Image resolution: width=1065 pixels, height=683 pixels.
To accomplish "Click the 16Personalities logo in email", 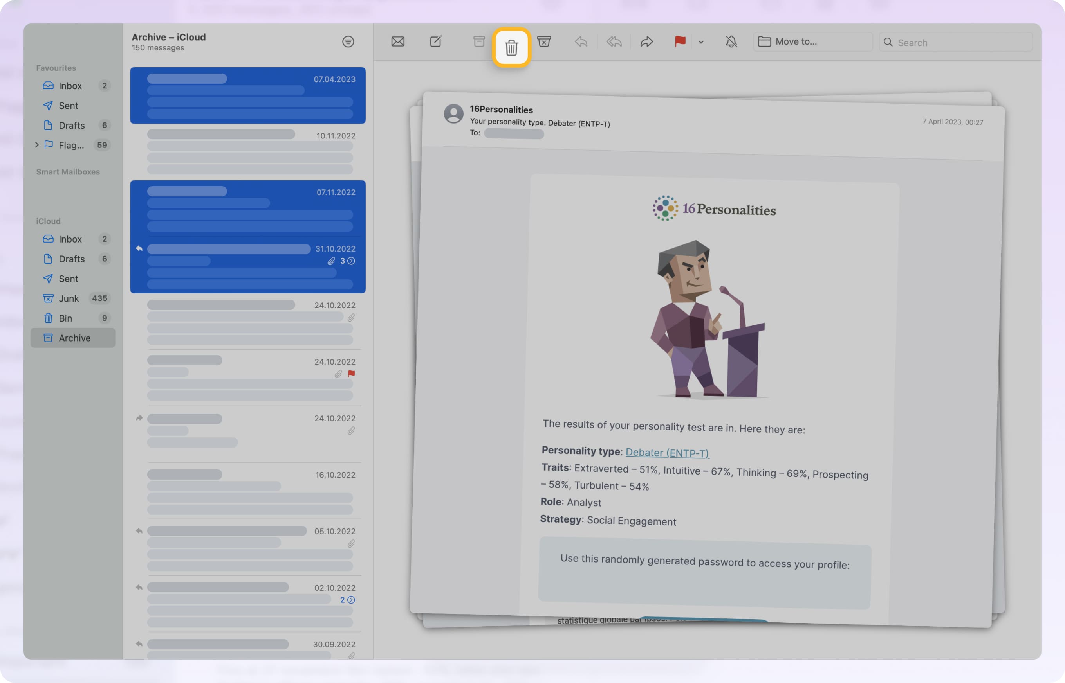I will pos(714,208).
